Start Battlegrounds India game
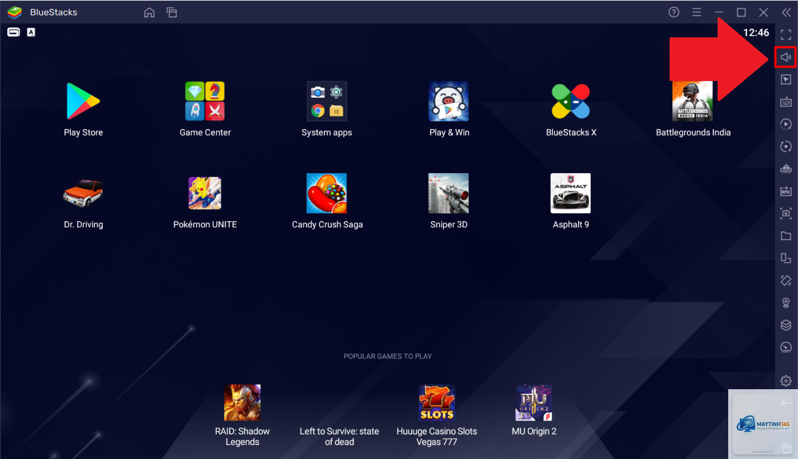Screen dimensions: 798x459 click(x=692, y=101)
